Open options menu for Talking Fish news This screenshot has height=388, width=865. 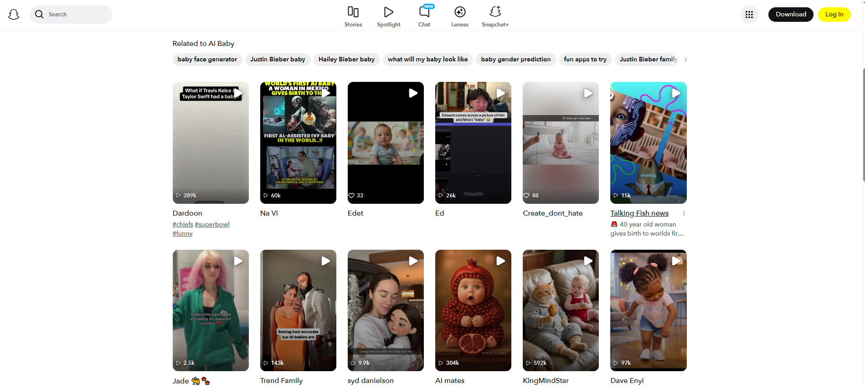coord(684,213)
